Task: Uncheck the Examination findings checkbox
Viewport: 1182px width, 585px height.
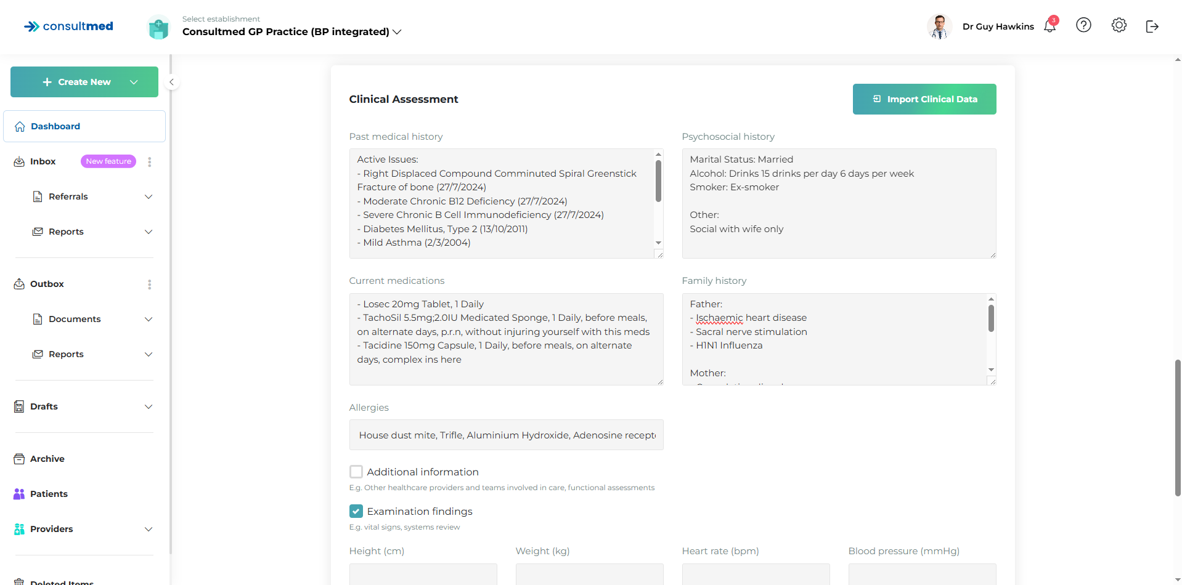Action: tap(356, 511)
